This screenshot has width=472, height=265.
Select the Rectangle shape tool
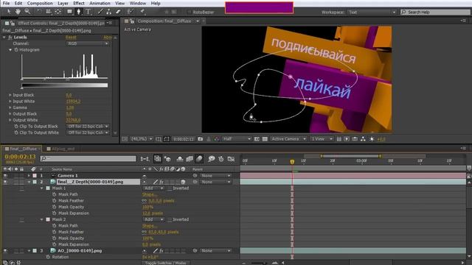[69, 12]
